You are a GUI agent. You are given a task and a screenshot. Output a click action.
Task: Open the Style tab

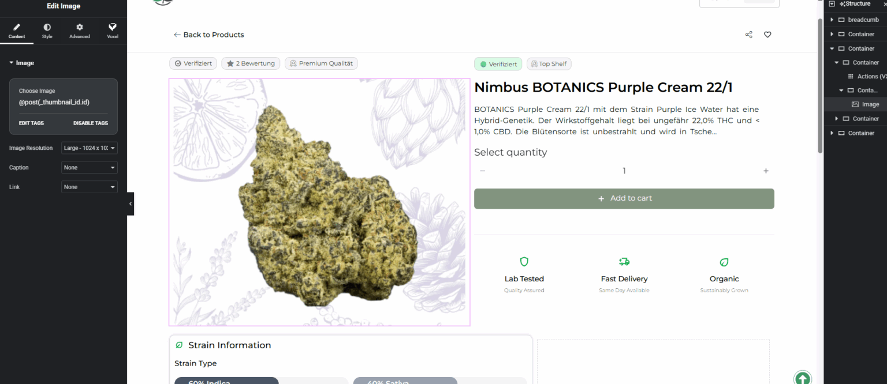(x=47, y=31)
